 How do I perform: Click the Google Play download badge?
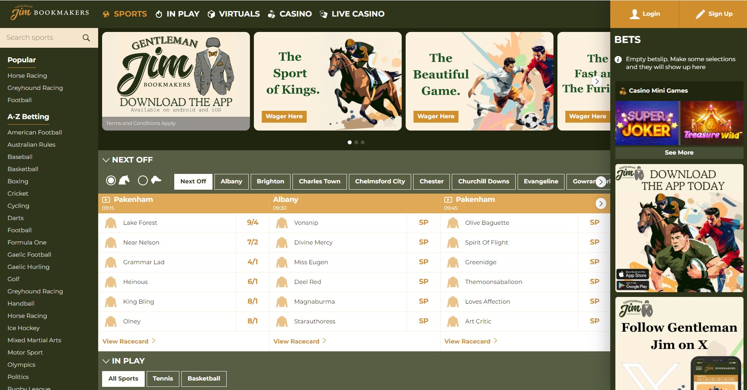pos(632,286)
